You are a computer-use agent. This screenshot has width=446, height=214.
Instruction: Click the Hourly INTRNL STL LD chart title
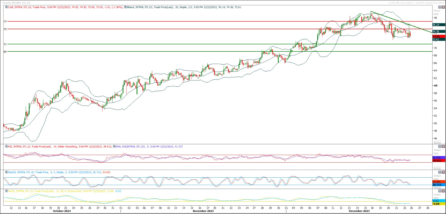[x=16, y=3]
